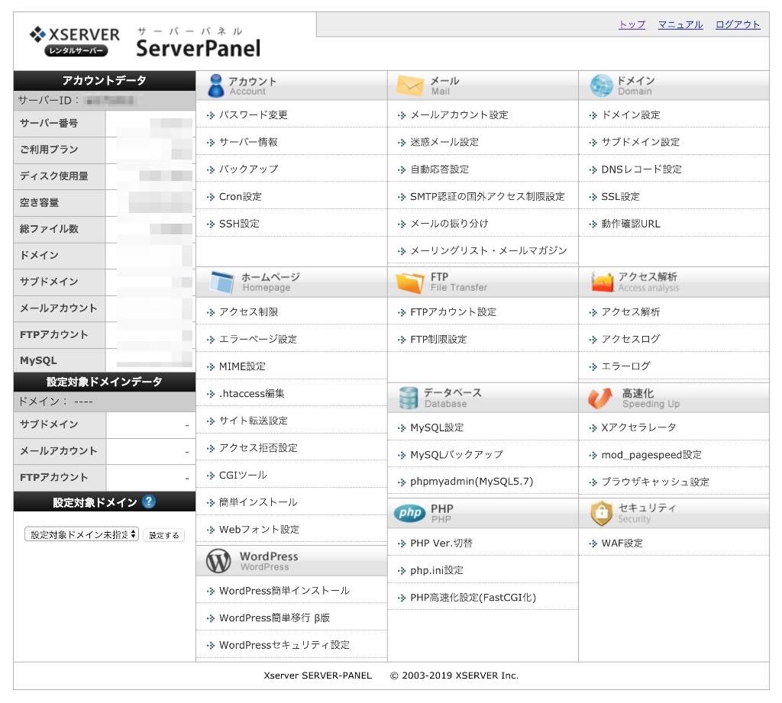Click the Security padlock icon
The width and height of the screenshot is (782, 703).
coord(602,513)
